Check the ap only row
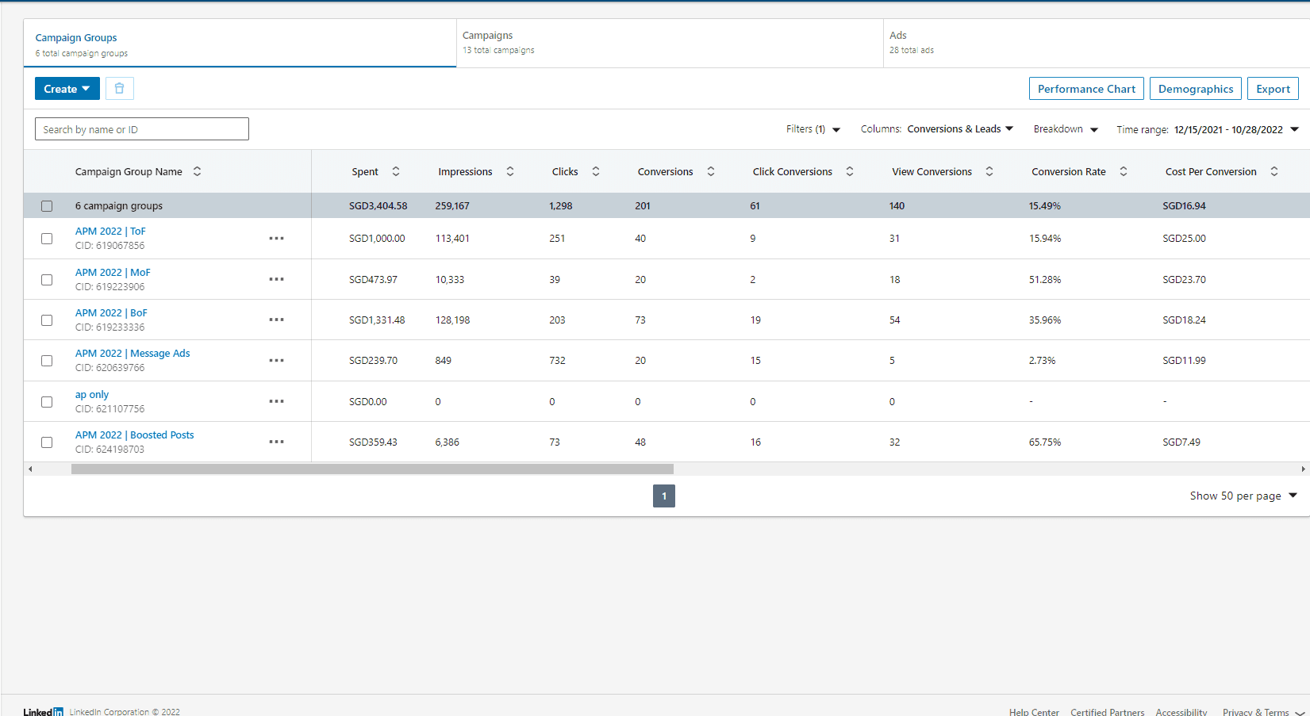This screenshot has height=716, width=1310. click(x=47, y=402)
